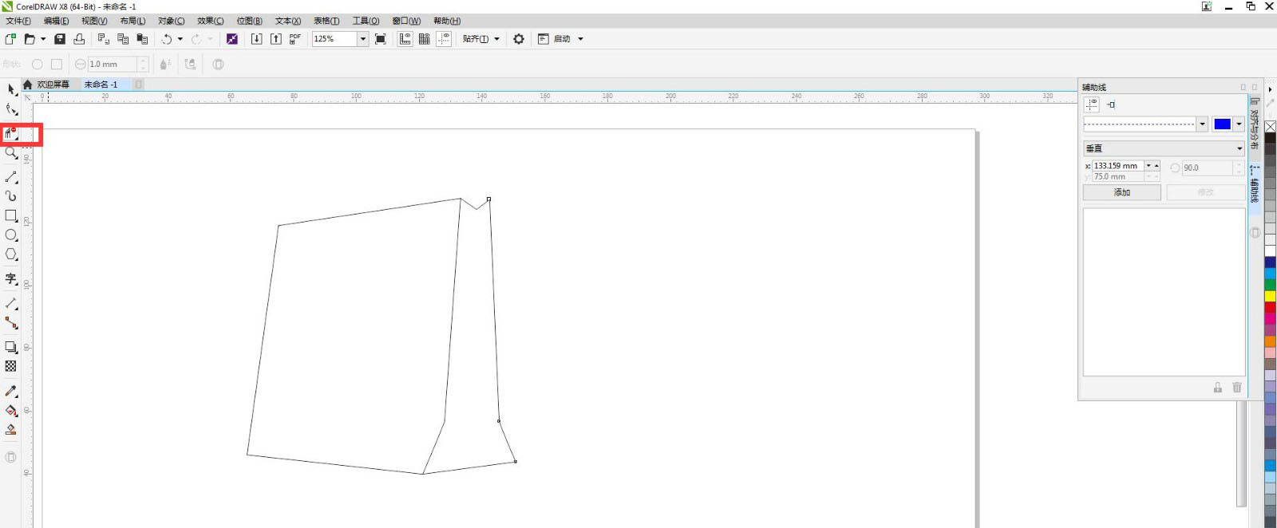The height and width of the screenshot is (528, 1277).
Task: Click the Publish to PDF icon
Action: 295,39
